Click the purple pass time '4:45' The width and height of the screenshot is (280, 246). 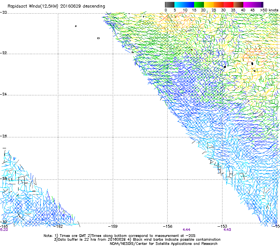(227, 230)
